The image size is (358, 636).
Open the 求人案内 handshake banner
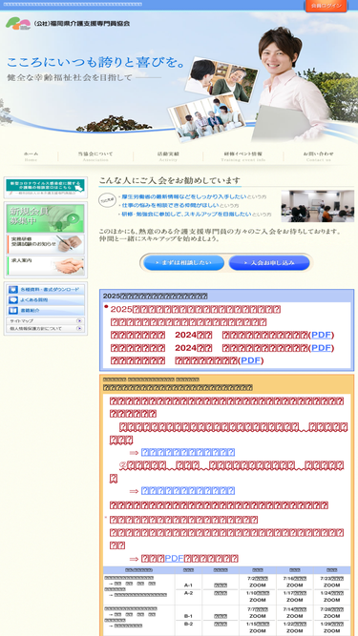tap(46, 266)
